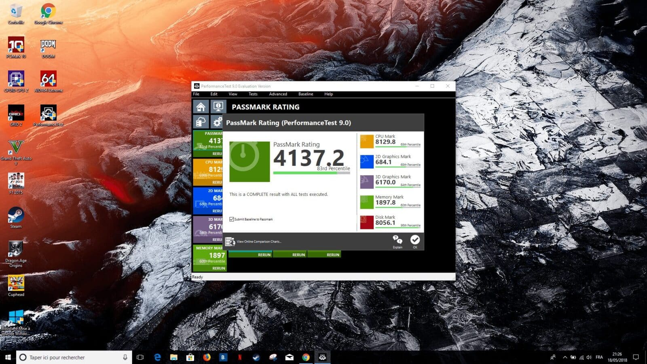Screen dimensions: 647x364
Task: Click View Online Comparison Charts link
Action: coord(259,241)
